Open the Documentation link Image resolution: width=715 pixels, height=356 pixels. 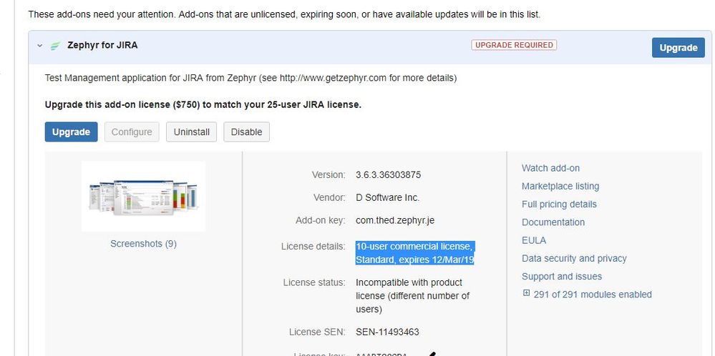pos(553,222)
